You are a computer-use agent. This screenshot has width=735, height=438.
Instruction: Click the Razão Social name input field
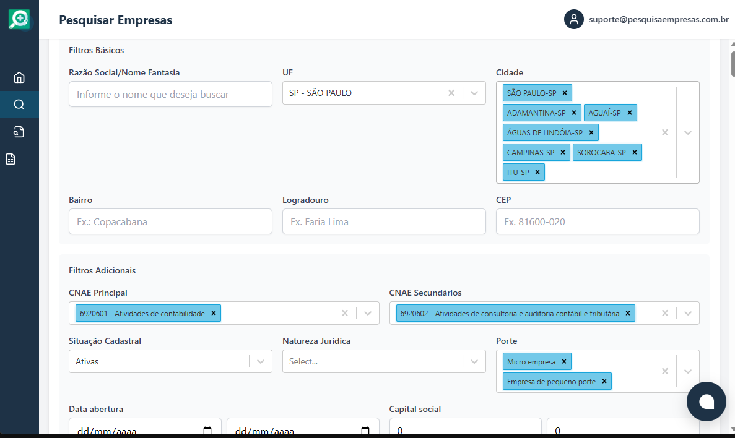click(170, 94)
